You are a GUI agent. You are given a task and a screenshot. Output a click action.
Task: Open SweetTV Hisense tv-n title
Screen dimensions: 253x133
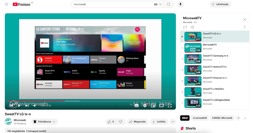click(215, 78)
